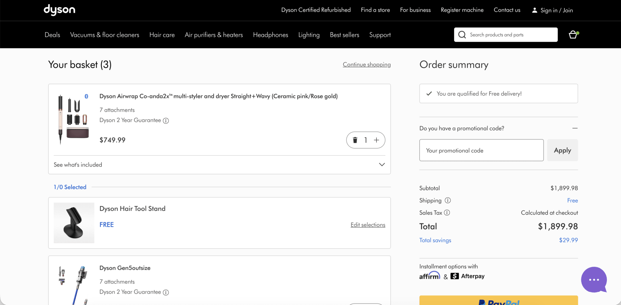Open the Hair care menu
Image resolution: width=621 pixels, height=305 pixels.
click(x=162, y=35)
